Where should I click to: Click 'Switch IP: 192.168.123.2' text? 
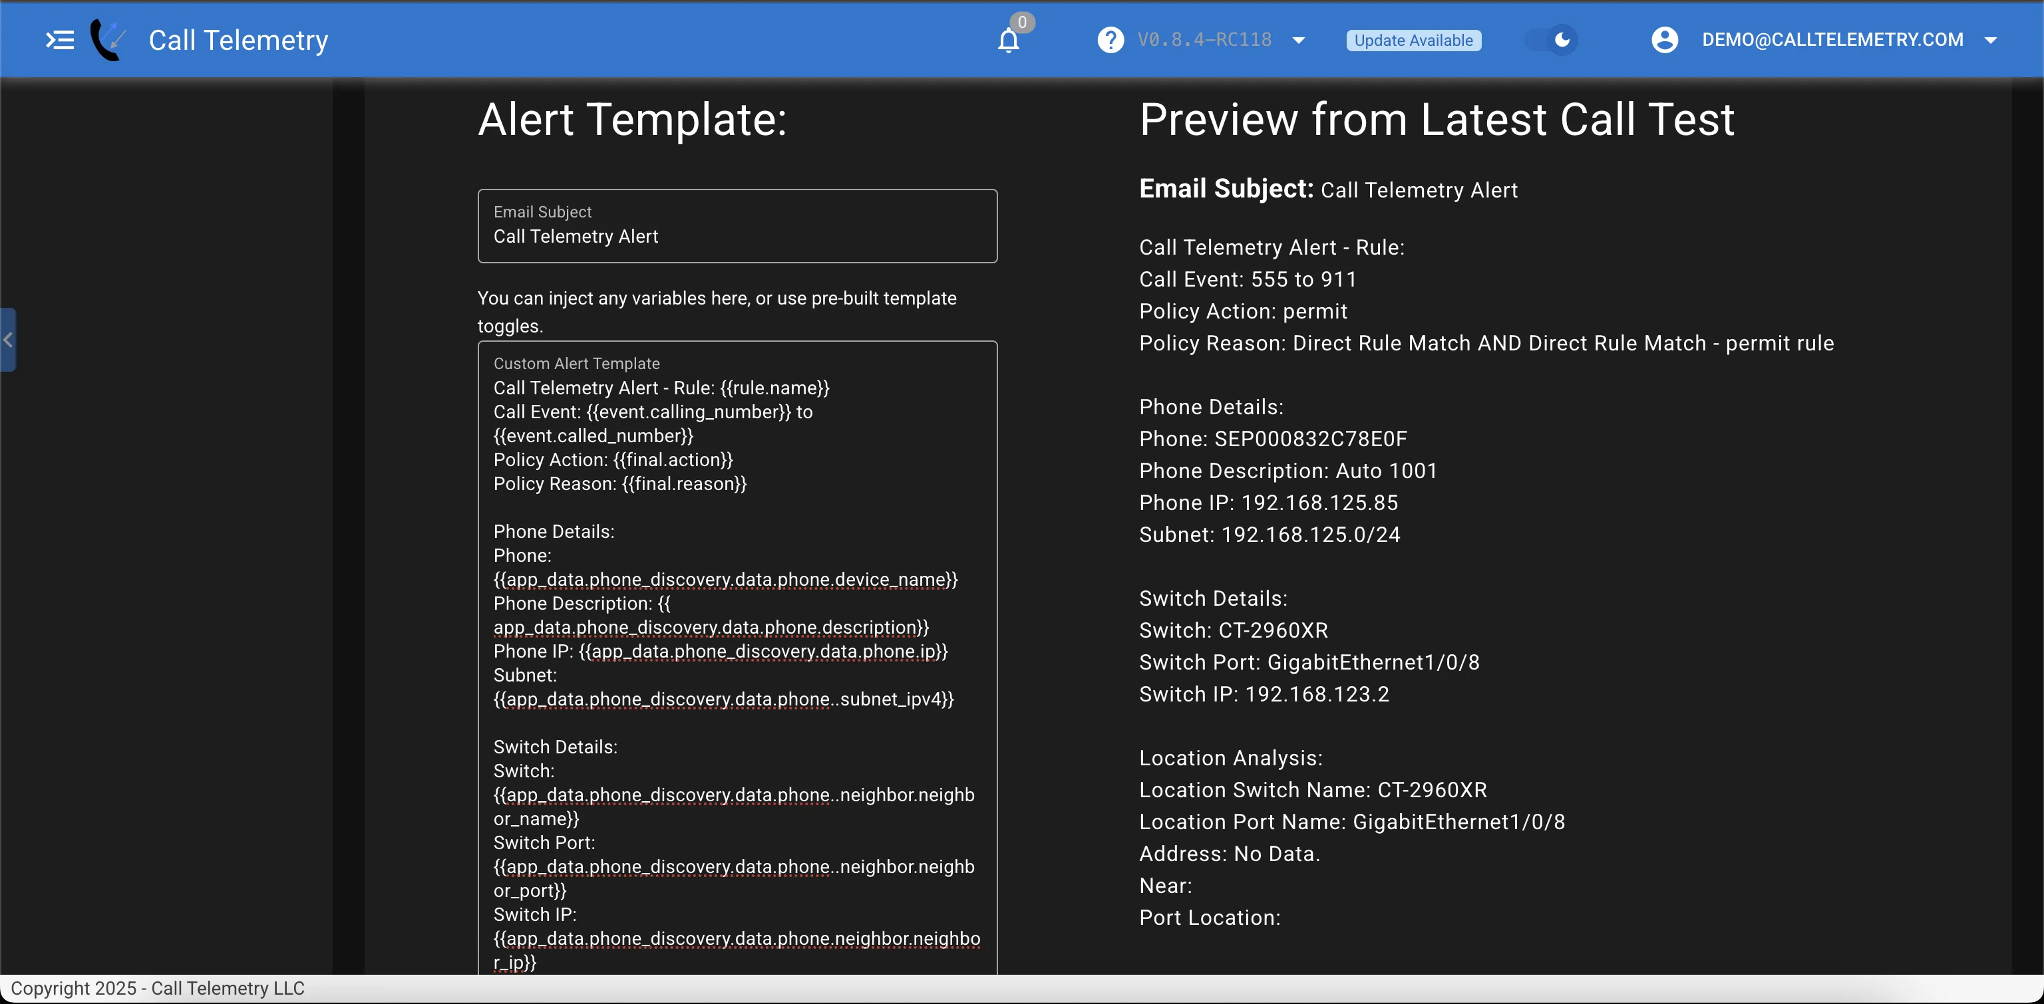coord(1264,694)
